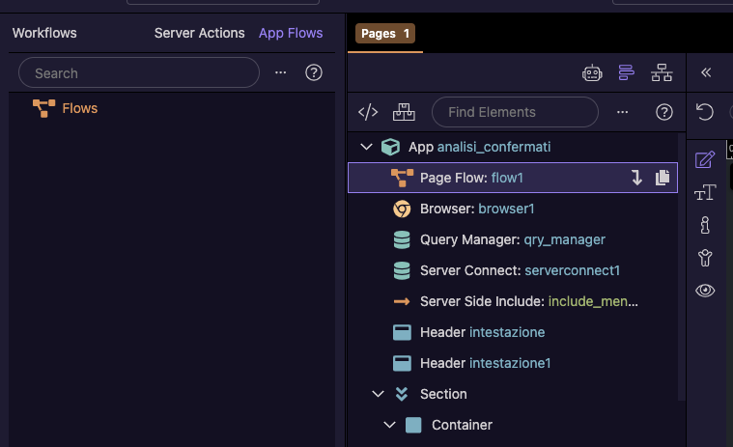Collapse the App analisi_confermati node

coord(367,147)
